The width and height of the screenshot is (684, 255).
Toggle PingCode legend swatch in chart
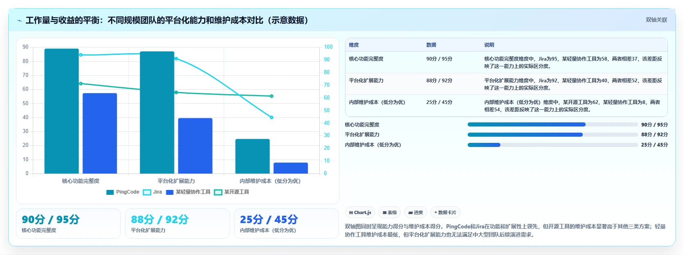pyautogui.click(x=110, y=192)
